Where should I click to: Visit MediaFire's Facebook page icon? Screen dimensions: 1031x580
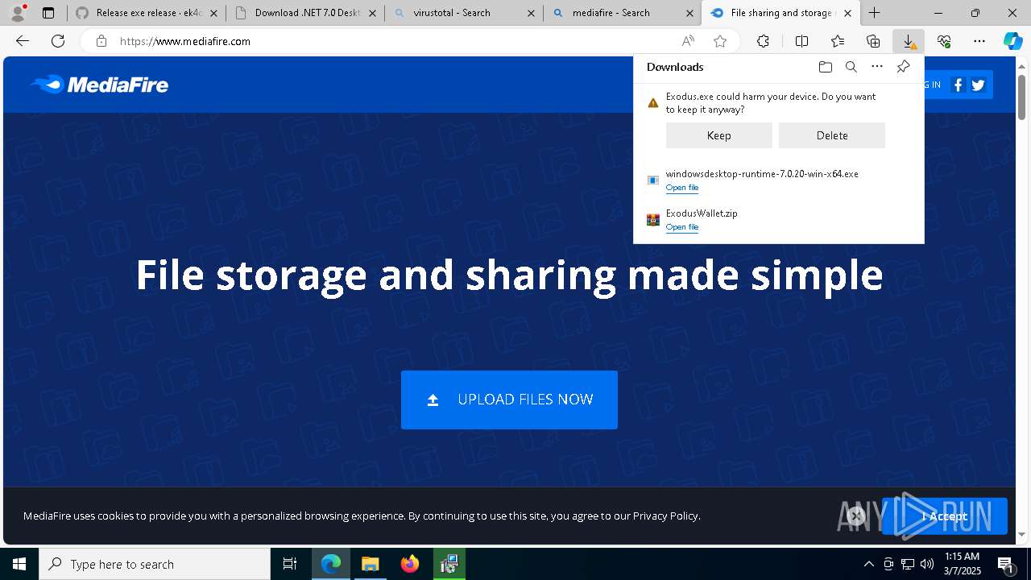pyautogui.click(x=958, y=85)
